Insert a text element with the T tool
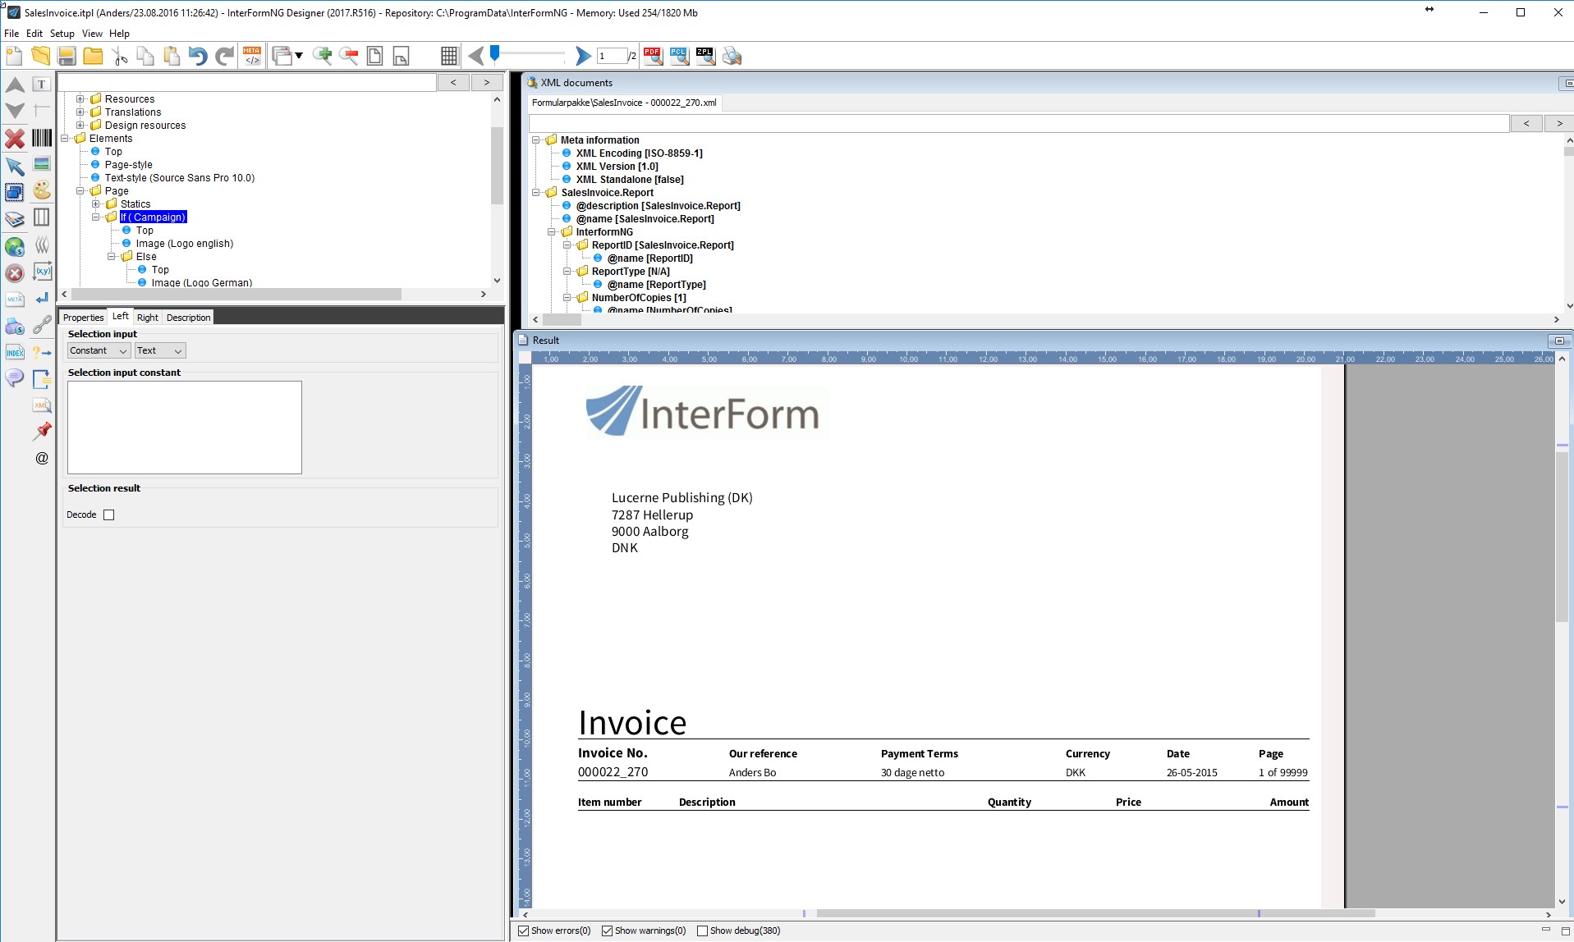Screen dimensions: 1574x942 click(42, 84)
